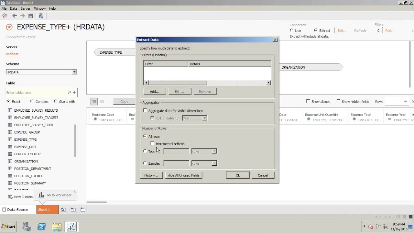Viewport: 414px width, 233px height.
Task: Click the table name search magnifier
Action: tap(69, 93)
